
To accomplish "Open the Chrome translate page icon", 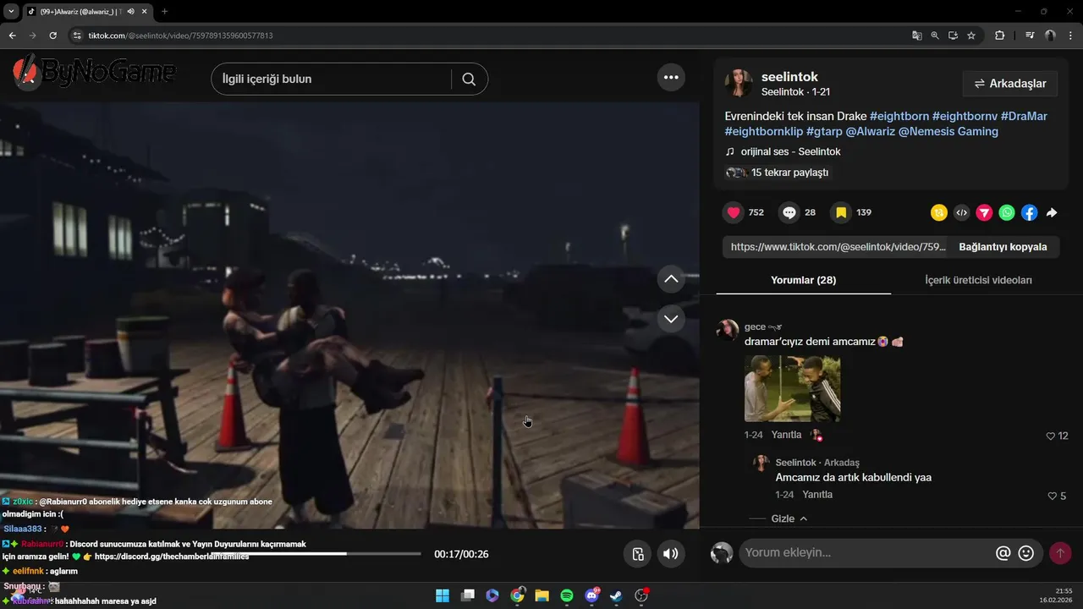I will [916, 36].
